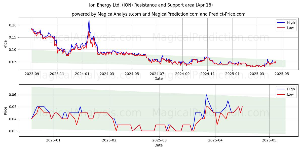Viewport: 302px width, 151px height.
Task: Click the '0.20' price tick label
Action: (13, 25)
